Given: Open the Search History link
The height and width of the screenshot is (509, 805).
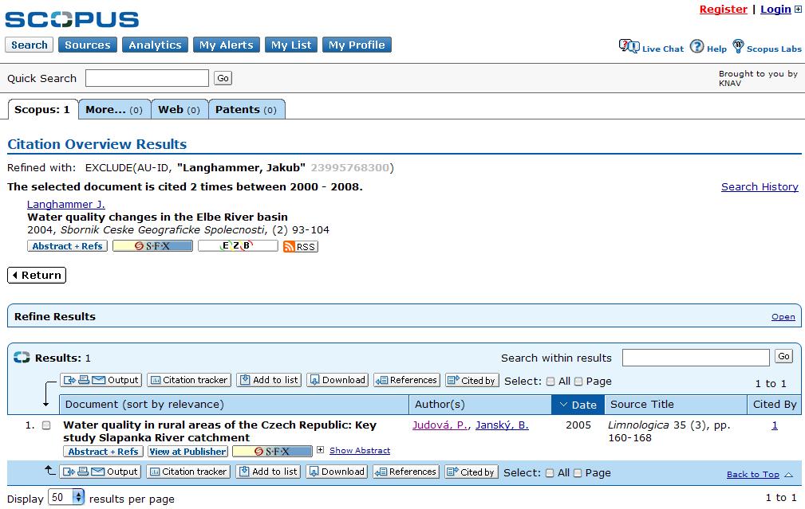Looking at the screenshot, I should [x=760, y=186].
